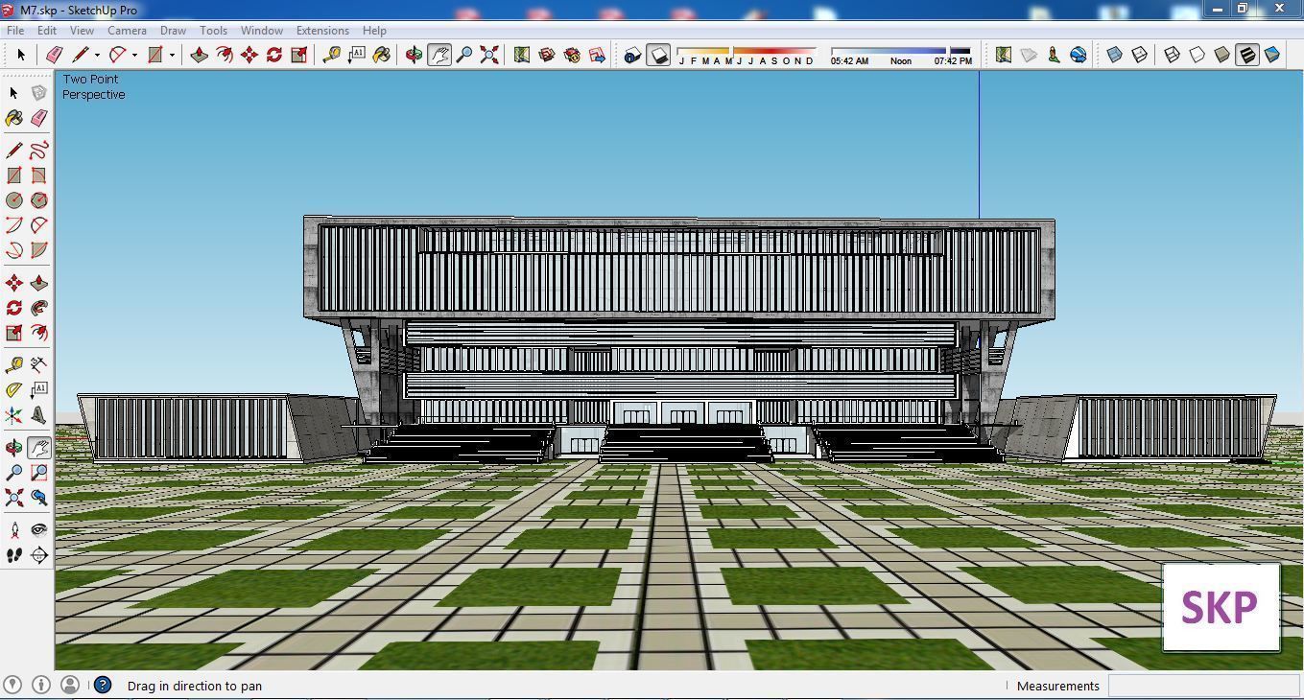
Task: Click 'Drag in direction to pan' status text
Action: (195, 686)
